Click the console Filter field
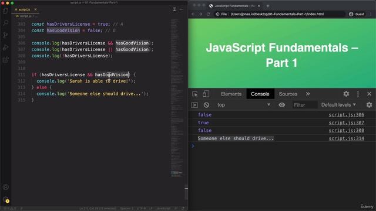Screen dimensions: 376x211 304,105
